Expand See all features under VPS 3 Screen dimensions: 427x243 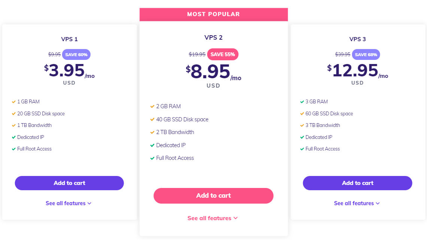coord(357,203)
